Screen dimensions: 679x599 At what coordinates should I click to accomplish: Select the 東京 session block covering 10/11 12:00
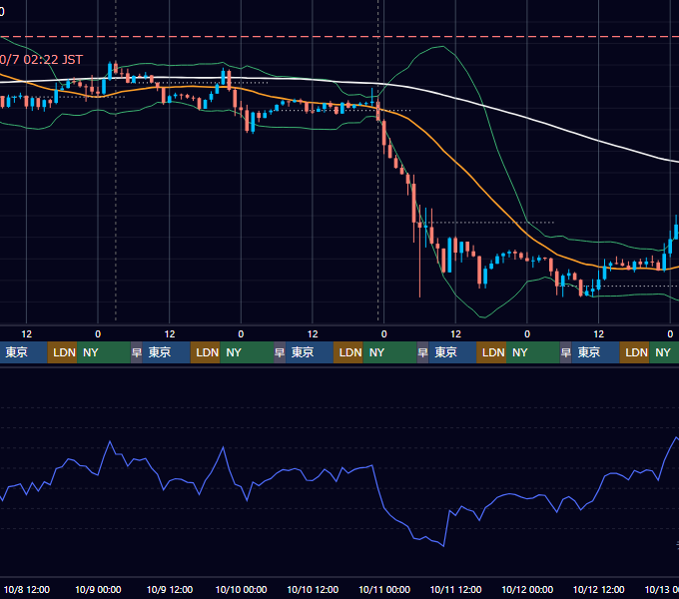point(452,352)
